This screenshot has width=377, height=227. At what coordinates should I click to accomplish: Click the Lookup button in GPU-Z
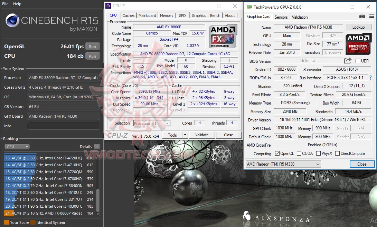coord(358,27)
